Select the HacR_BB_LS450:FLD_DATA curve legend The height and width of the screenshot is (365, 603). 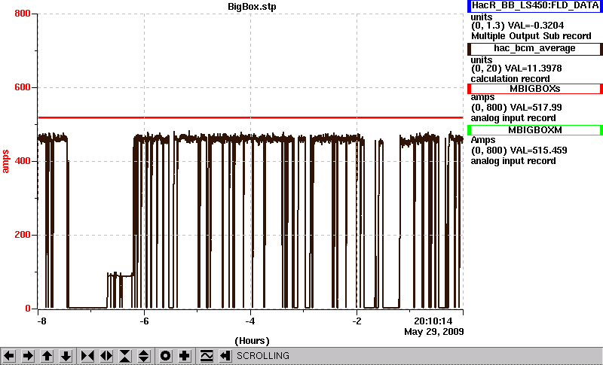535,6
